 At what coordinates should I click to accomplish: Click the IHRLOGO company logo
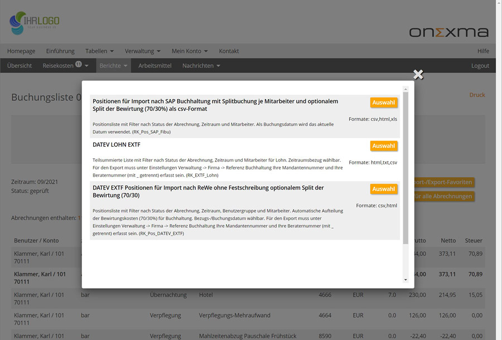35,22
